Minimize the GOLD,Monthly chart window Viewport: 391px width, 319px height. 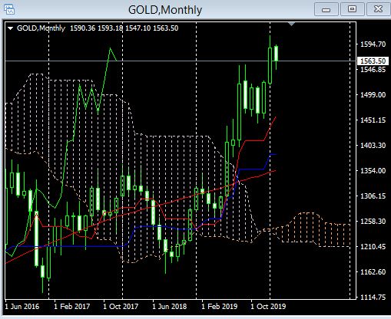click(x=326, y=10)
